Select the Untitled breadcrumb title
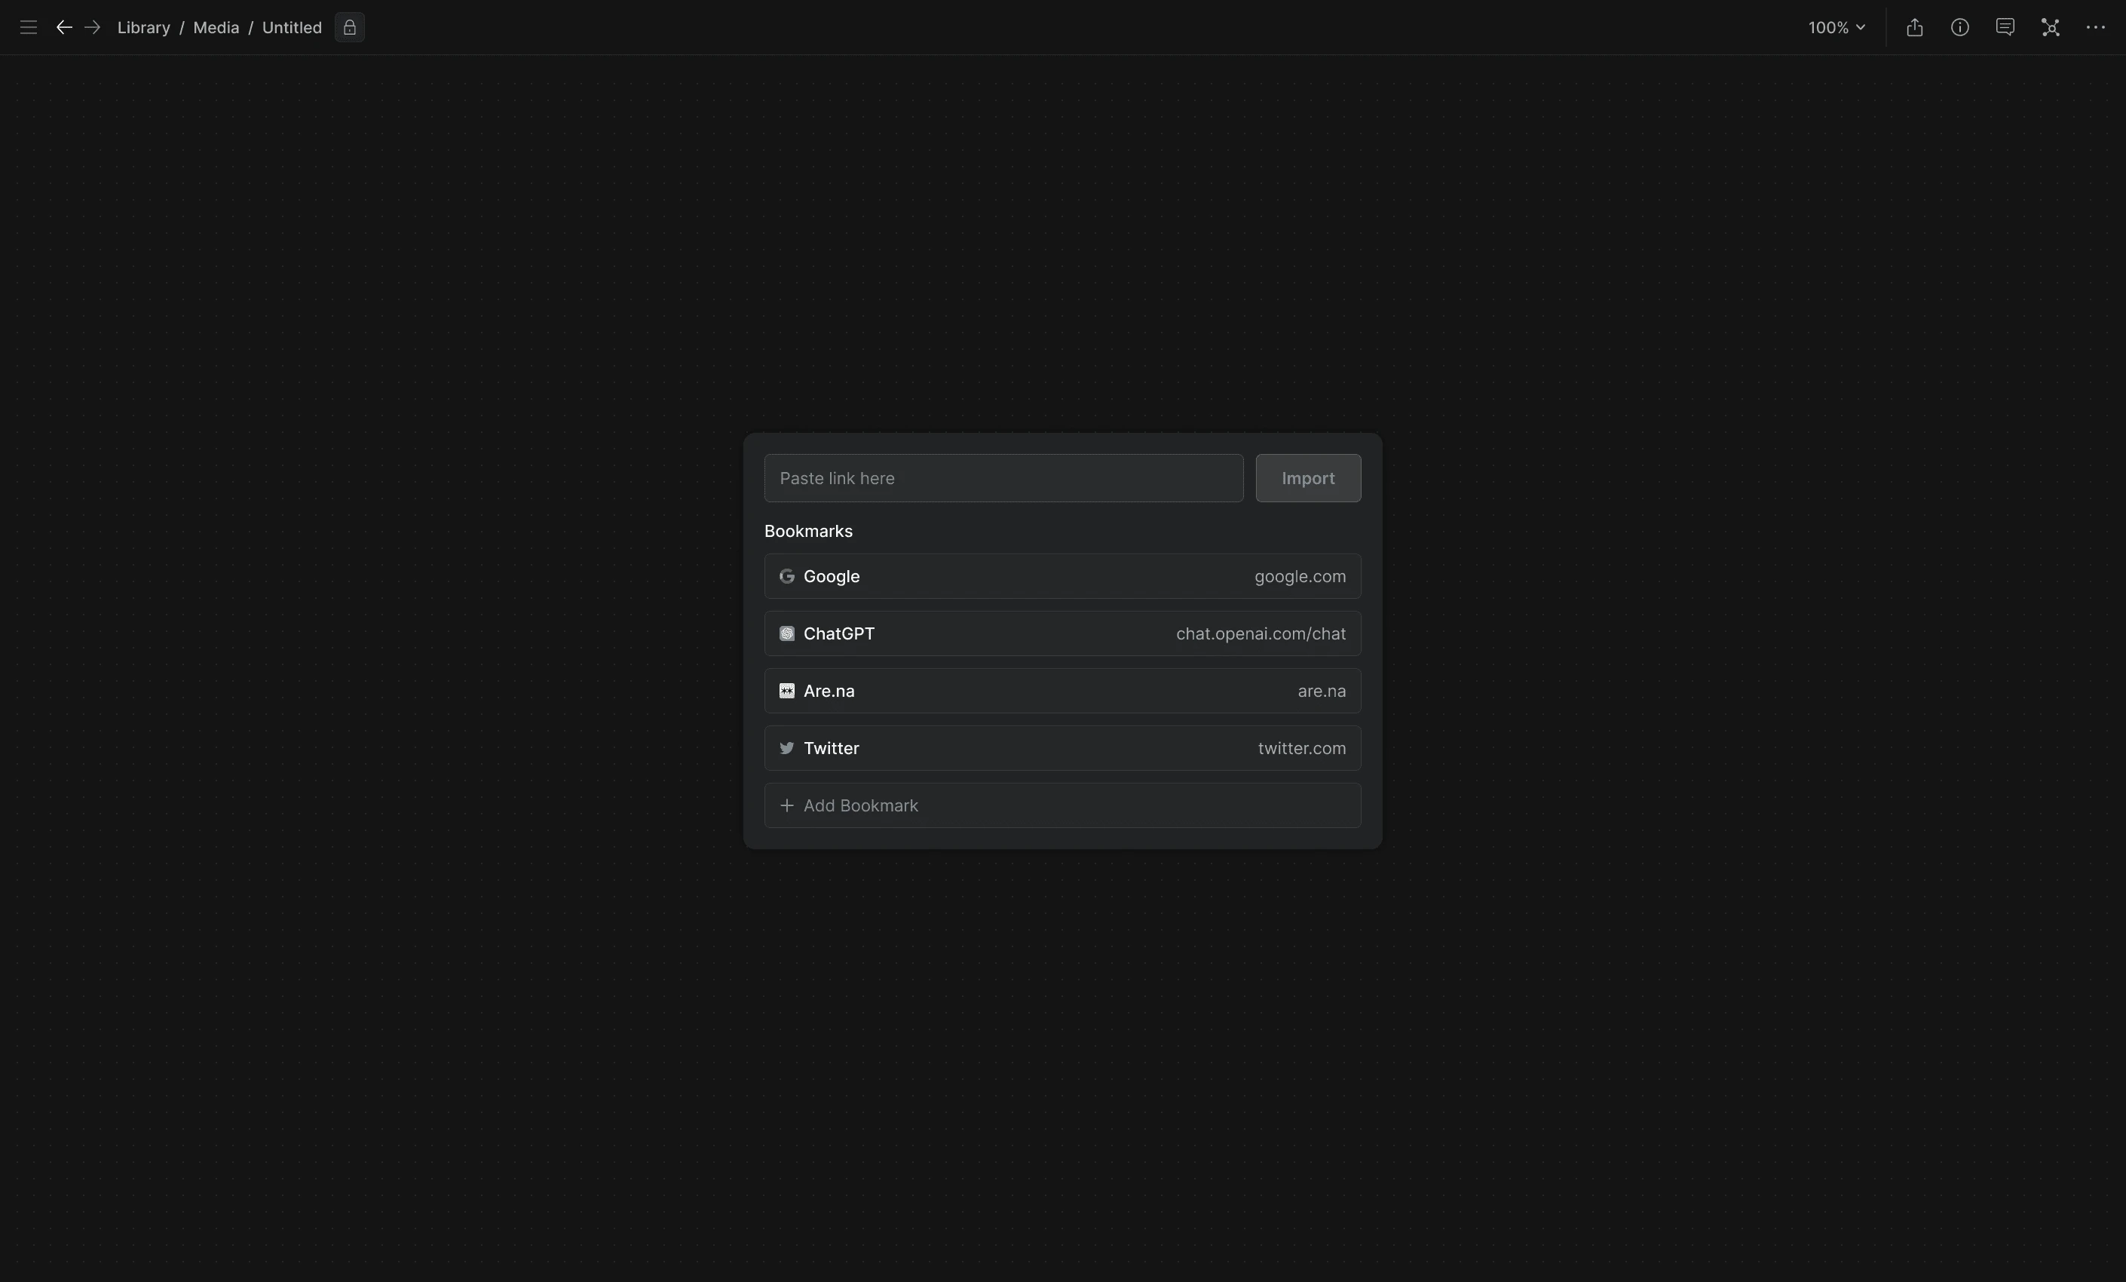Image resolution: width=2126 pixels, height=1282 pixels. (292, 28)
